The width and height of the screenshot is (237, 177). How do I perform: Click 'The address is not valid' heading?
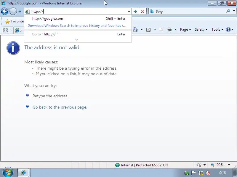coord(52,47)
